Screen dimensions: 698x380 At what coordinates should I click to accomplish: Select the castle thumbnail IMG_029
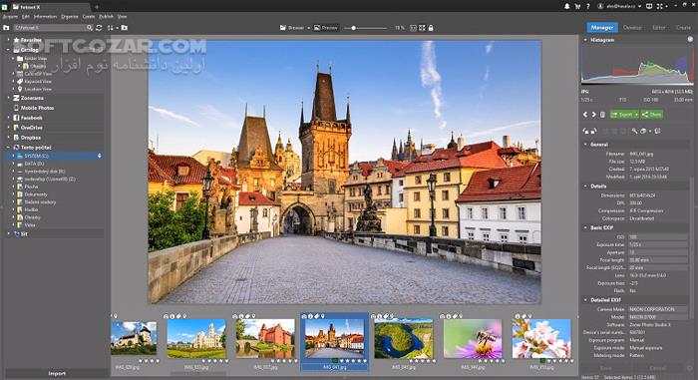pyautogui.click(x=134, y=338)
